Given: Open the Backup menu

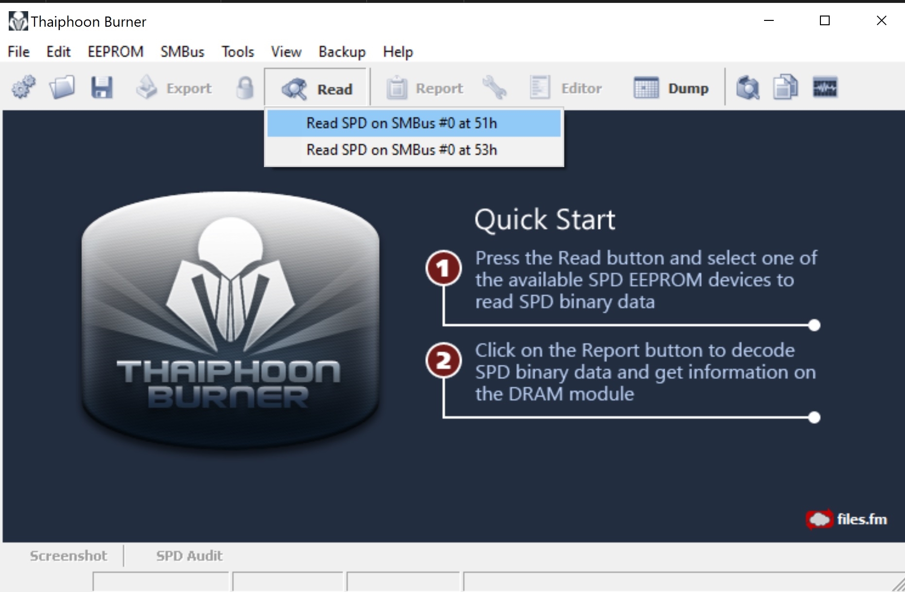Looking at the screenshot, I should tap(342, 51).
